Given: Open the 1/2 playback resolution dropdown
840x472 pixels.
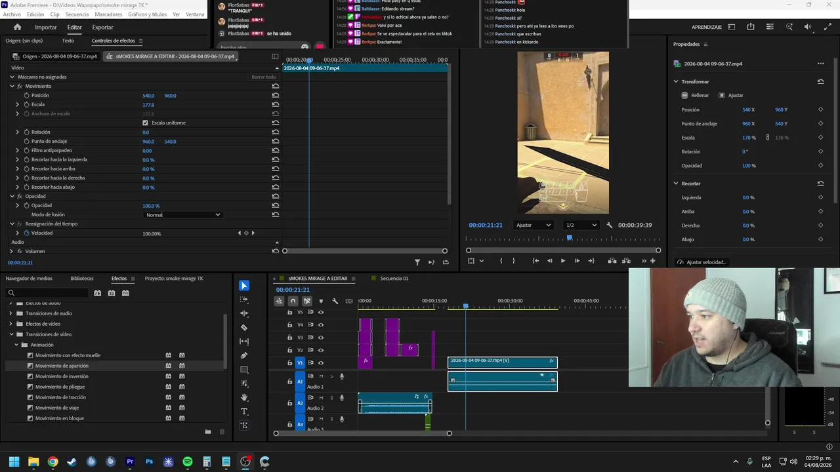Looking at the screenshot, I should [581, 225].
